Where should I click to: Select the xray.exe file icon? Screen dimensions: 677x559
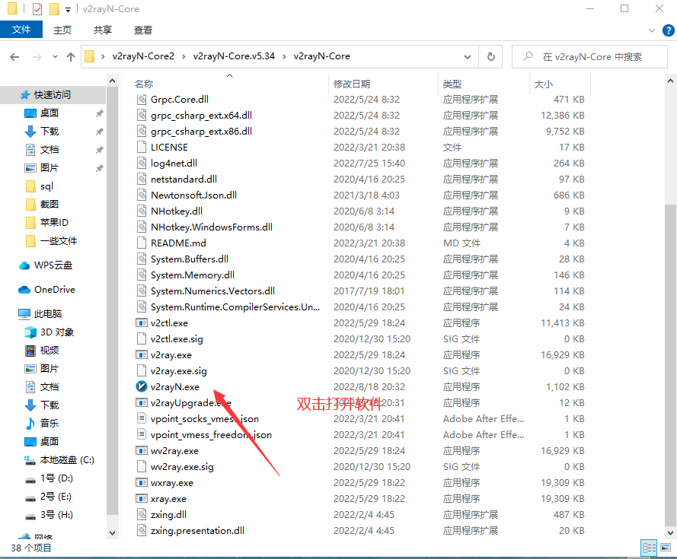click(141, 498)
